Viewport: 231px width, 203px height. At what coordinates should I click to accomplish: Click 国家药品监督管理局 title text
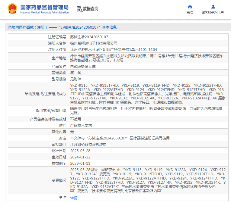(x=44, y=7)
